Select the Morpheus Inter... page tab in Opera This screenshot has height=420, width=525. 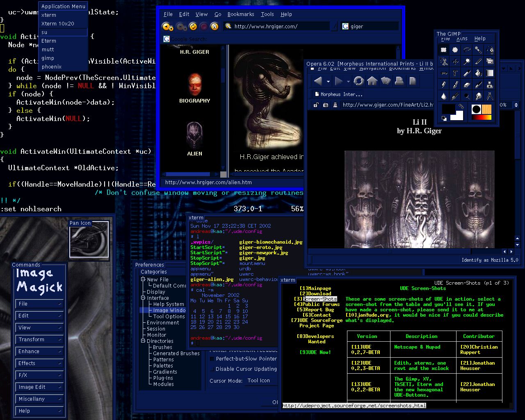pyautogui.click(x=338, y=94)
